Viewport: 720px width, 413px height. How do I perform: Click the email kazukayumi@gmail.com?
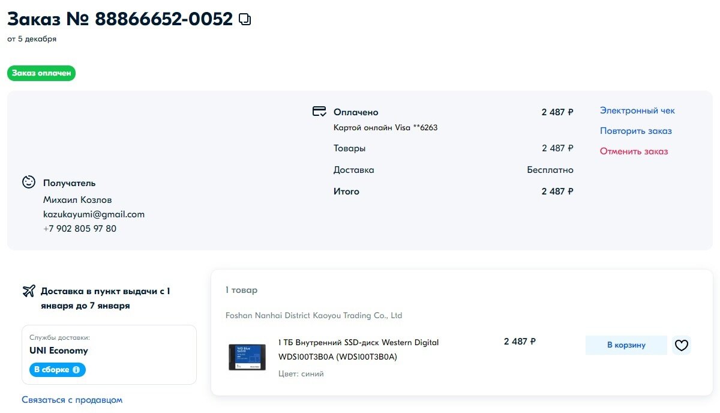(94, 214)
